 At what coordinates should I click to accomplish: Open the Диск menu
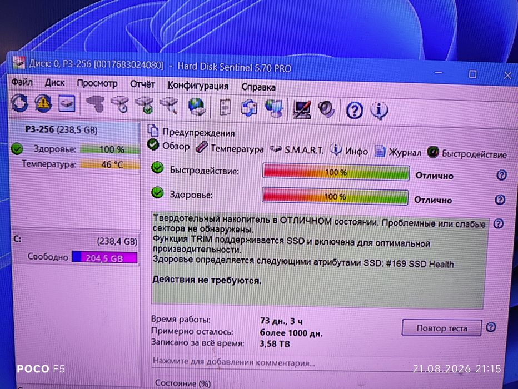coord(55,83)
